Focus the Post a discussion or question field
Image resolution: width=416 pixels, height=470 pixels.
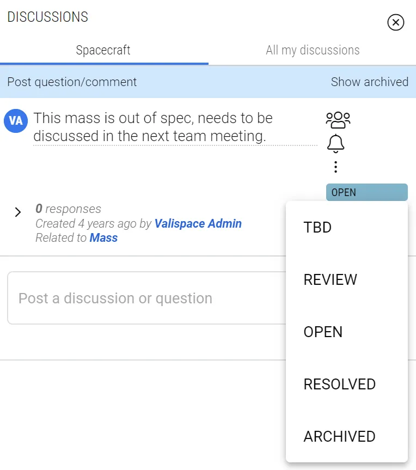(x=147, y=298)
